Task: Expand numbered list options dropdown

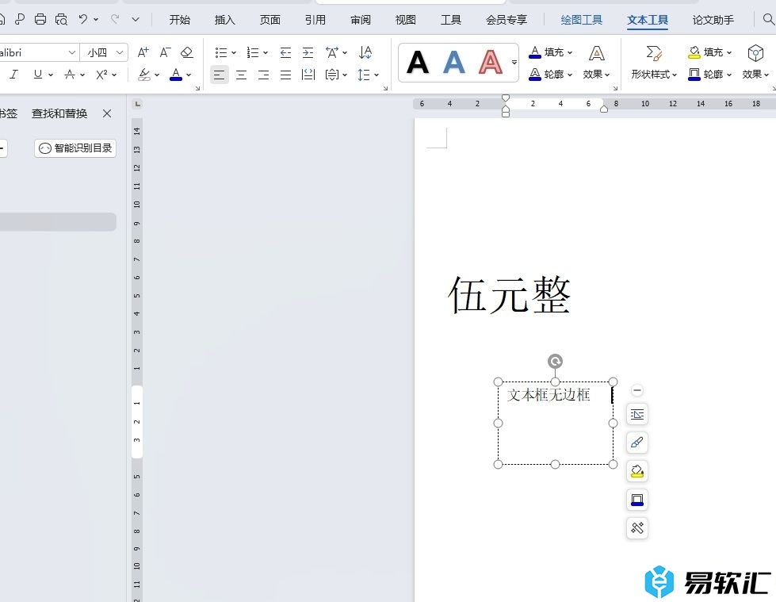Action: pyautogui.click(x=266, y=52)
